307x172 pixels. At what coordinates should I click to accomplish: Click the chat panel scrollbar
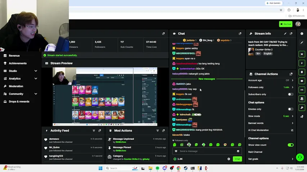pyautogui.click(x=244, y=114)
